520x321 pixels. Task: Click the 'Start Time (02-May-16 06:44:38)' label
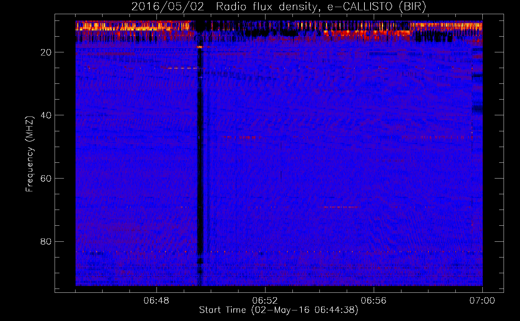[x=279, y=310]
